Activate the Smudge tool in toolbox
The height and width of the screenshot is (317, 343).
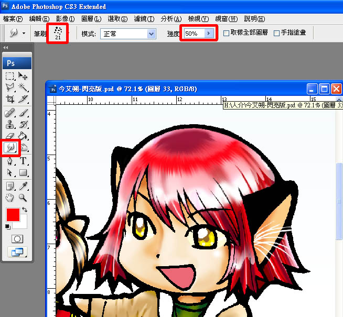pyautogui.click(x=10, y=147)
